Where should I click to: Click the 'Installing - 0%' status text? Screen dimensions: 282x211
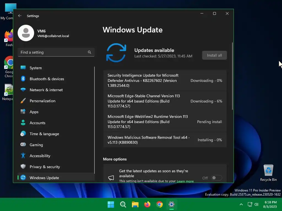point(210,140)
